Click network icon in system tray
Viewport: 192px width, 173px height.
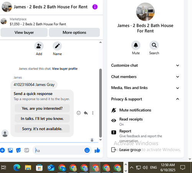coord(138,168)
